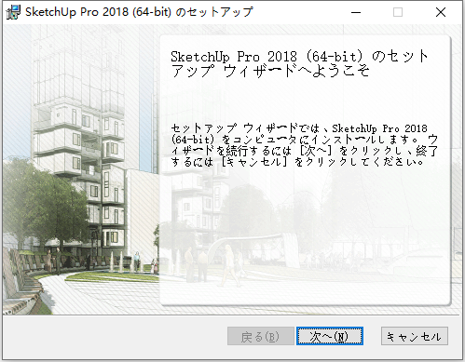Click the tall apartment building in the artwork
Screen dimensions: 465x362
click(79, 137)
